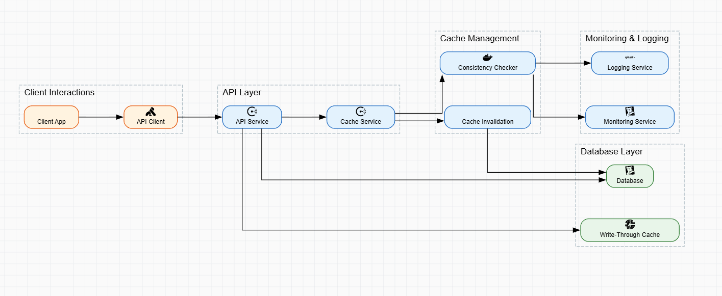Image resolution: width=722 pixels, height=296 pixels.
Task: Click the Client Interactions group title
Action: pyautogui.click(x=60, y=92)
